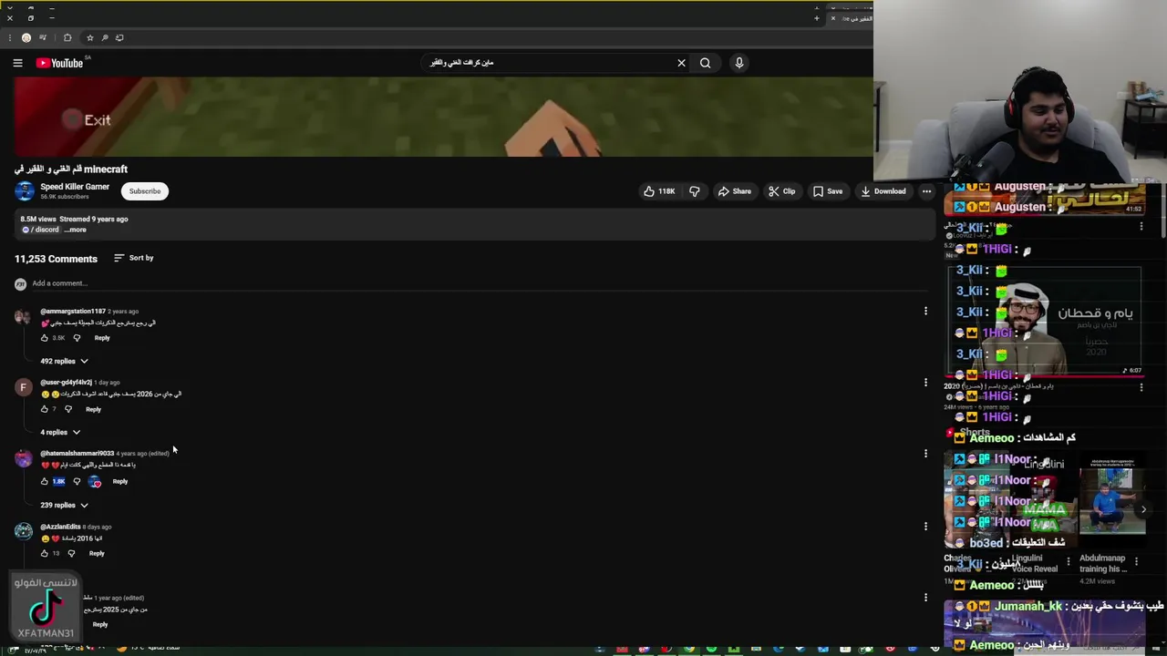Subscribe to Speed Killer Gamer
Screen dimensions: 1167x656
144,191
